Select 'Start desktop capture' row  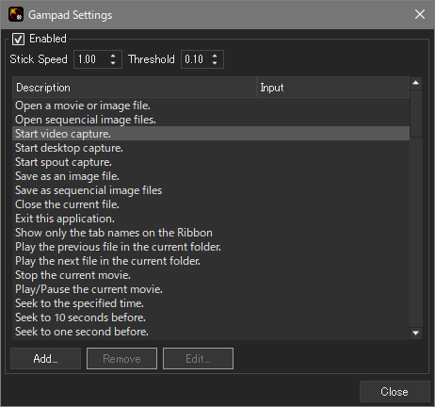point(211,148)
